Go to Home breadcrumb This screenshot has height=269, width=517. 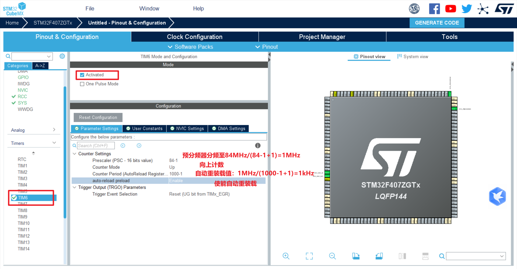[12, 23]
